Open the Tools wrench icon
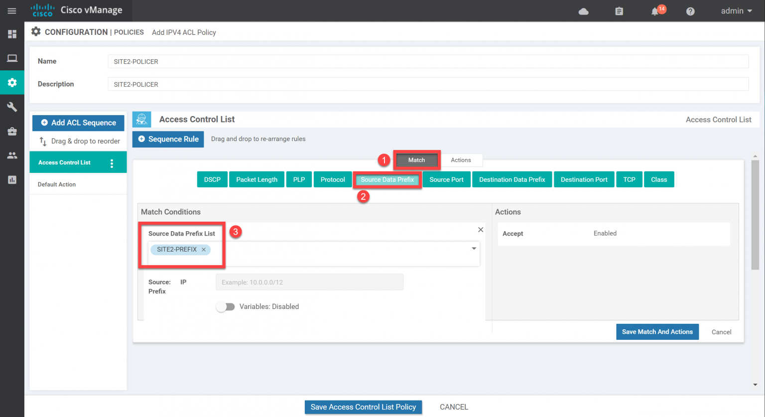Screen dimensions: 765x417 tap(12, 107)
